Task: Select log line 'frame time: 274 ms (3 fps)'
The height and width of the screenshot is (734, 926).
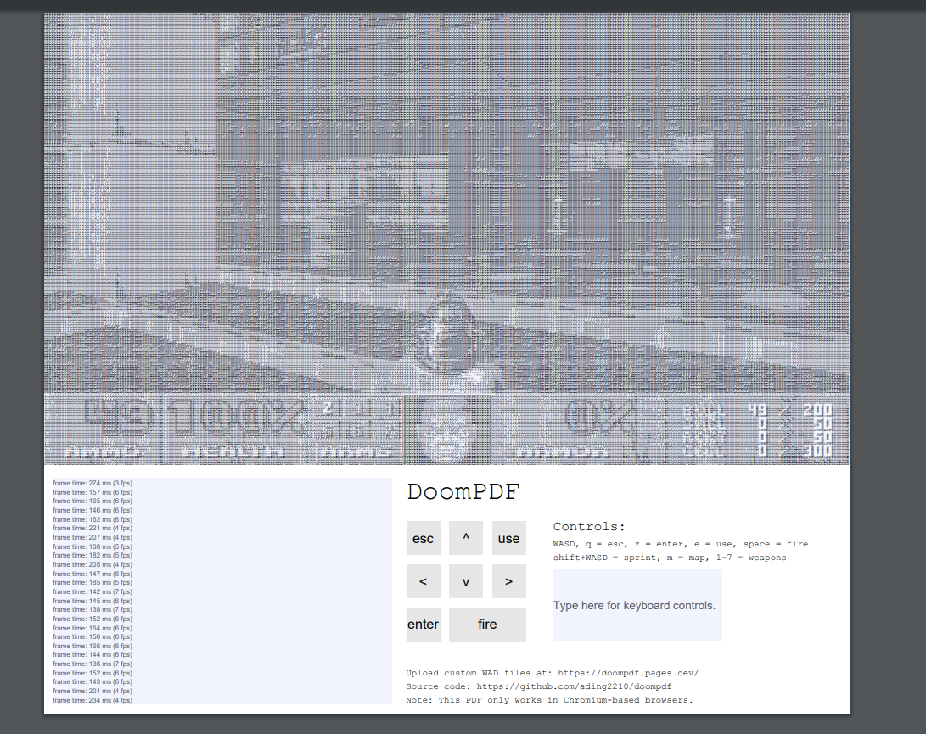Action: 93,483
